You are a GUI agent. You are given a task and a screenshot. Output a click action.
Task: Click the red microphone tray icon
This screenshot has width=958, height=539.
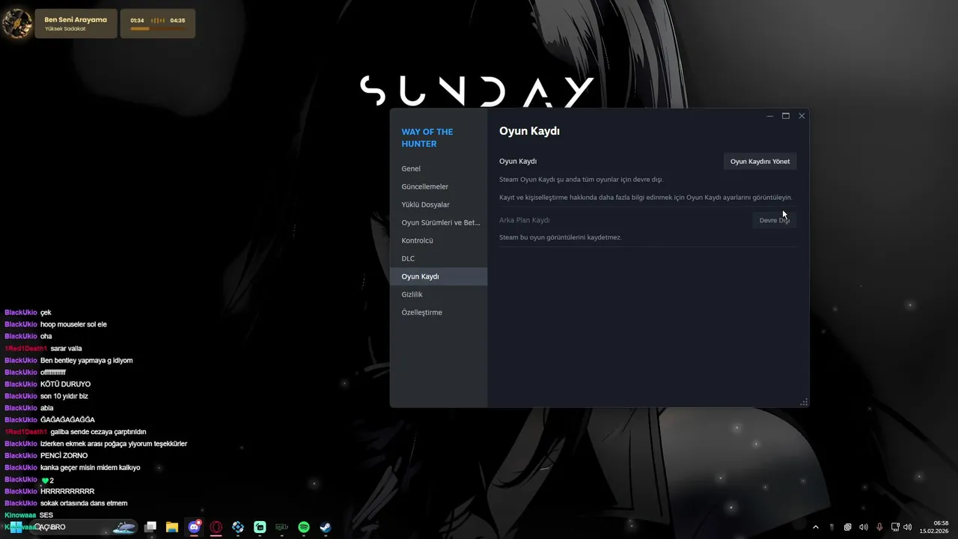(x=879, y=527)
